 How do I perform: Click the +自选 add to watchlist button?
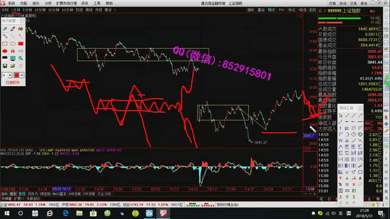pos(302,10)
